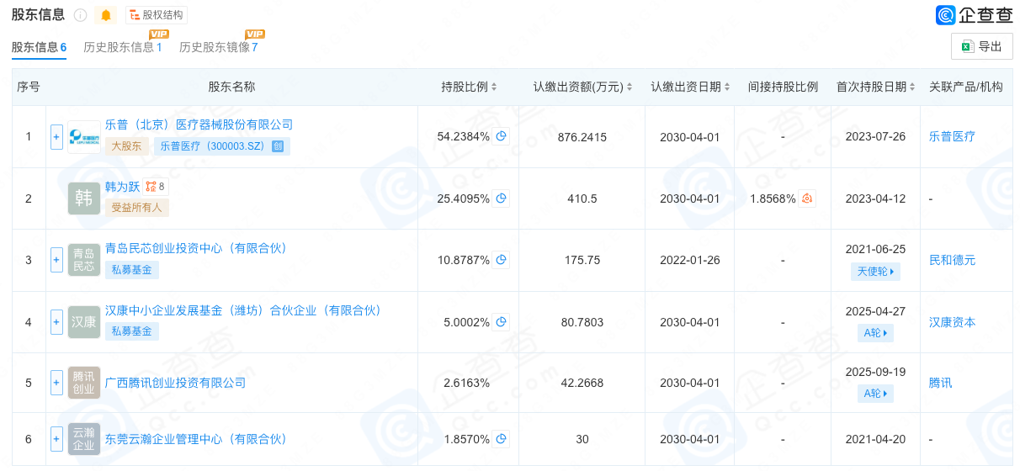Expand row 5 广西腾讯创业投资 plus button

pos(56,383)
